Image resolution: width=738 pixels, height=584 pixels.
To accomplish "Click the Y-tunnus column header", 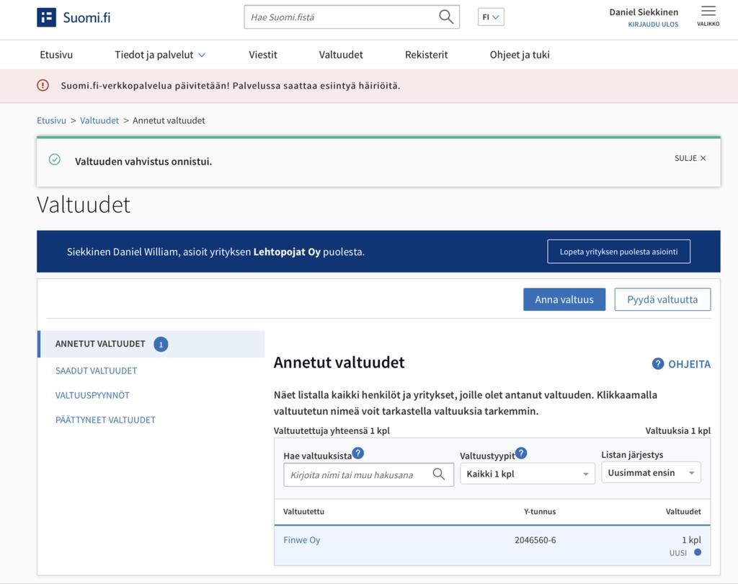I will click(x=540, y=511).
